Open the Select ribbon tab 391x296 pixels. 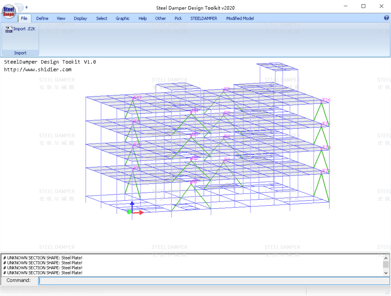pos(102,18)
